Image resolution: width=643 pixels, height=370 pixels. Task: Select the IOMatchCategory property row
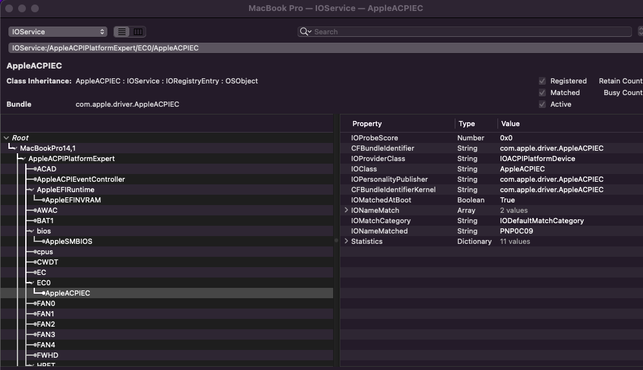(x=492, y=221)
